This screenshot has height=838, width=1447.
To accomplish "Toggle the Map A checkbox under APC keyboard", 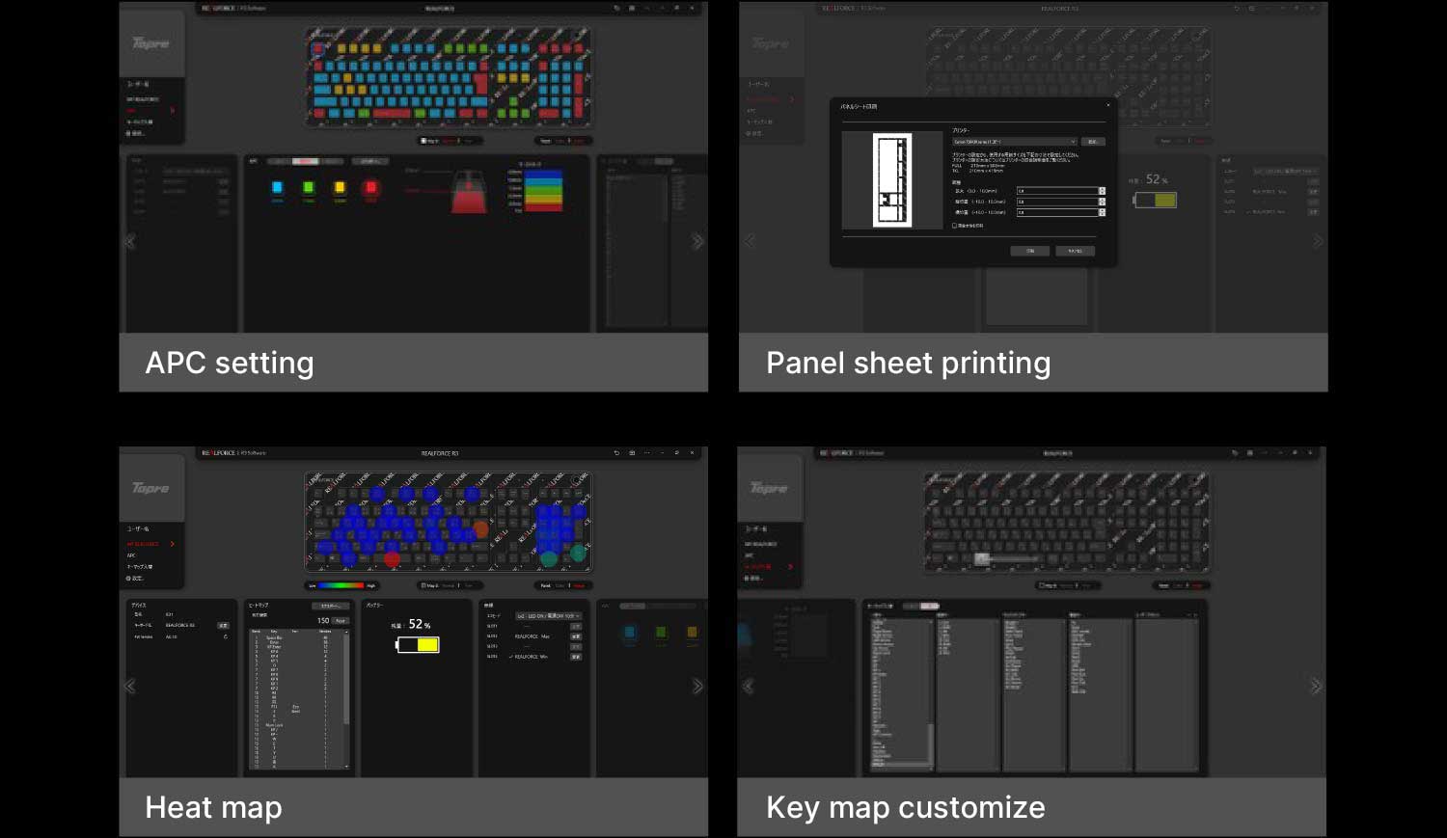I will coord(424,141).
